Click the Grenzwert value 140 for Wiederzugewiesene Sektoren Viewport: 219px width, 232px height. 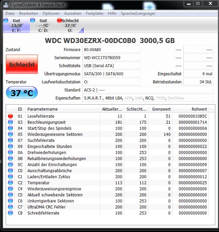coord(167,134)
